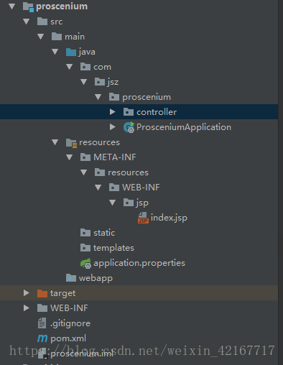Collapse the src folder arrow
The width and height of the screenshot is (283, 365).
[26, 22]
